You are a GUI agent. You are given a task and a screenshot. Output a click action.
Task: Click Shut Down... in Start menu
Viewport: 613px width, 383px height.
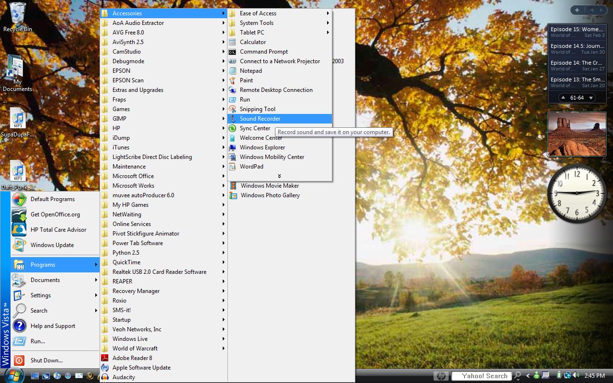[x=55, y=360]
